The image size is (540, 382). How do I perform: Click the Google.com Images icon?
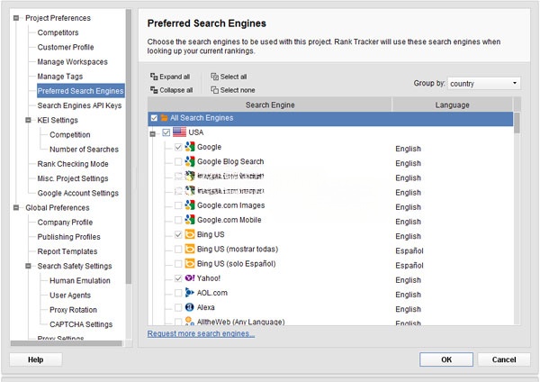coord(190,205)
